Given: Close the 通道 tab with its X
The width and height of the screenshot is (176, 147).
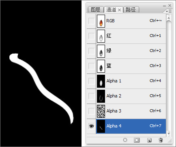Looking at the screenshot, I should pyautogui.click(x=119, y=10).
